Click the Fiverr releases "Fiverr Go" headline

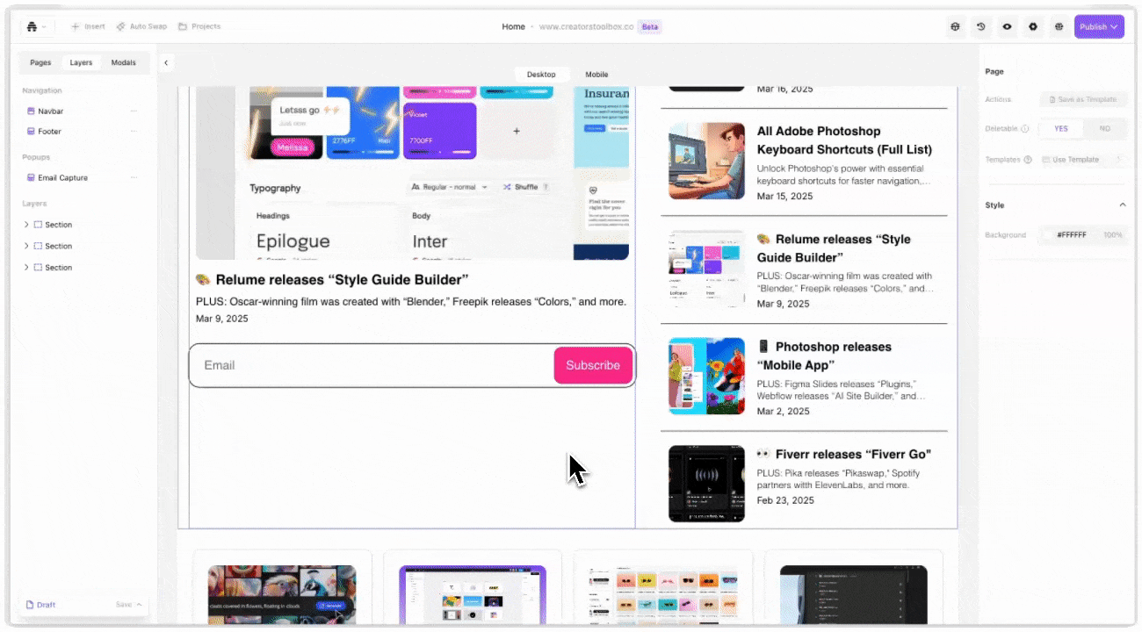tap(843, 454)
